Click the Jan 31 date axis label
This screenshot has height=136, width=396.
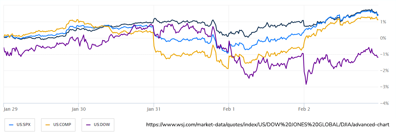point(154,109)
